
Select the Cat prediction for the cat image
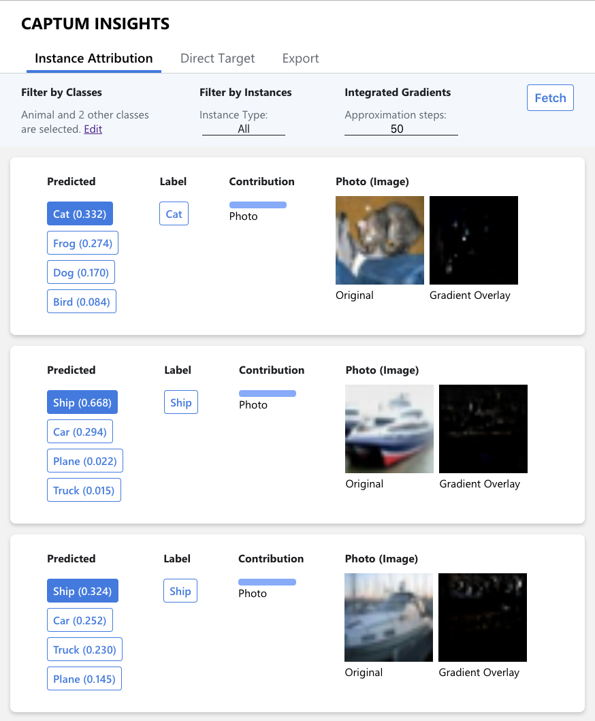click(x=80, y=213)
